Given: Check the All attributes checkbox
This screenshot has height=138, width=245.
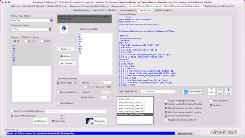Looking at the screenshot, I should 15,41.
